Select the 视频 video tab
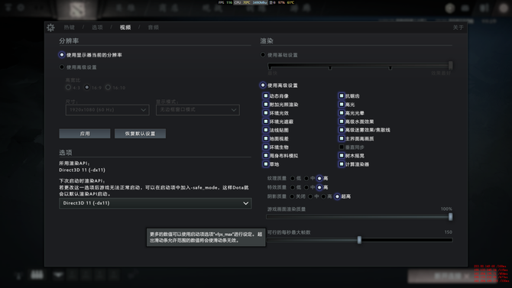This screenshot has height=288, width=512. tap(125, 28)
